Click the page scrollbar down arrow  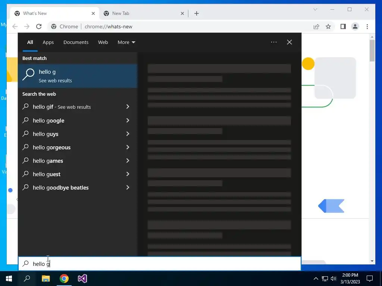(372, 261)
